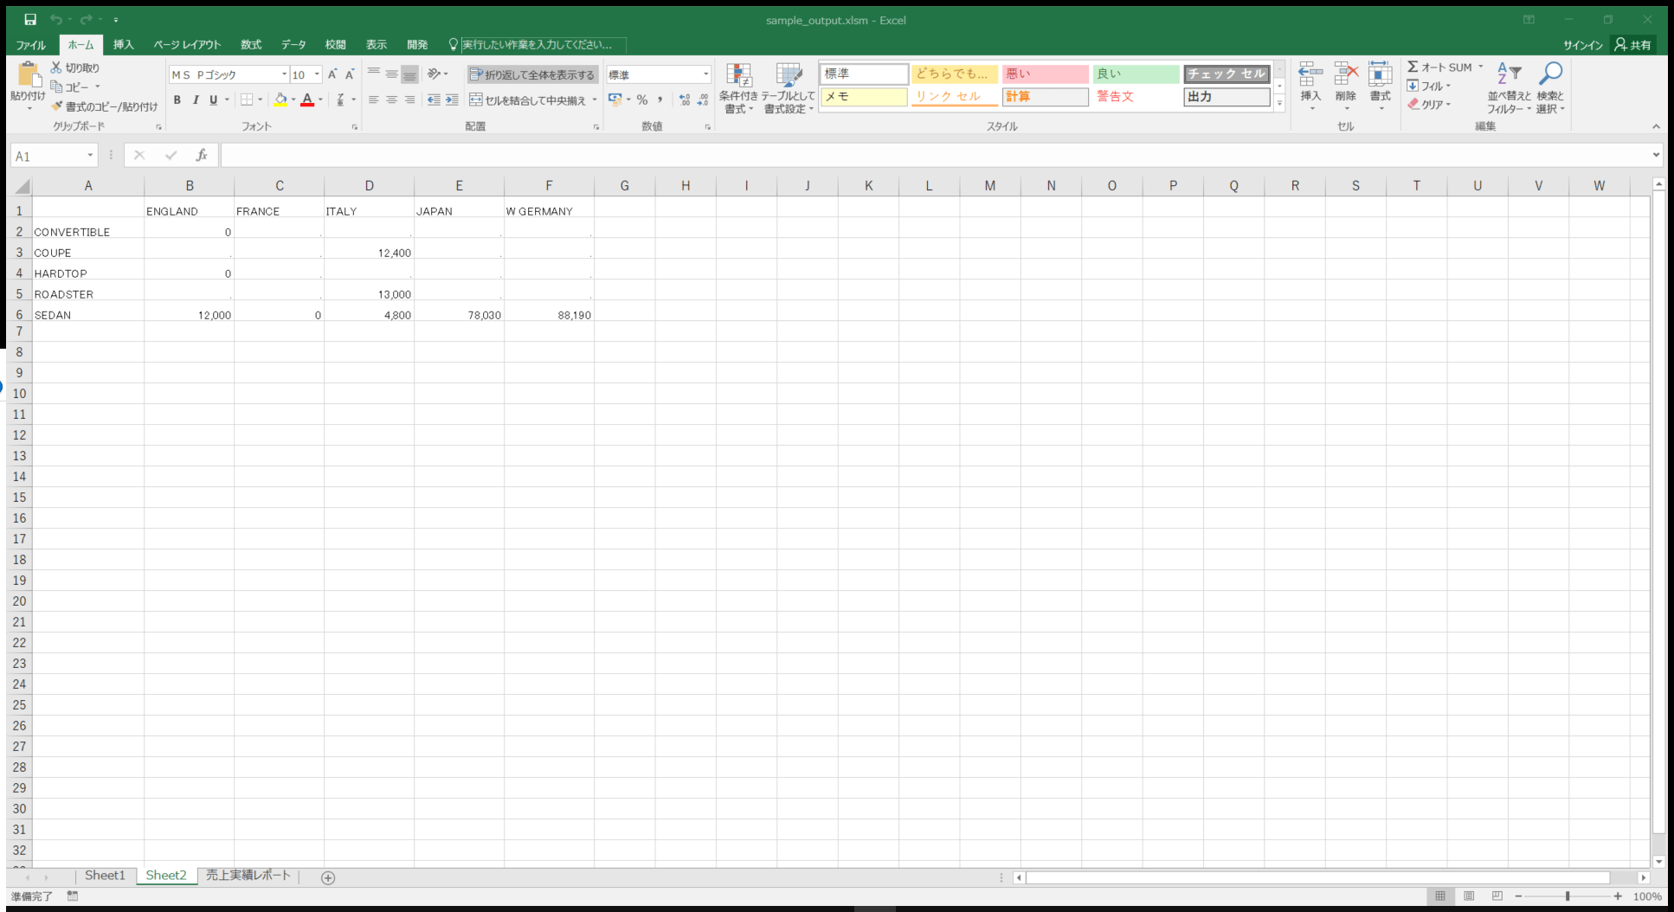
Task: Decrease font size with the small A icon
Action: (350, 74)
